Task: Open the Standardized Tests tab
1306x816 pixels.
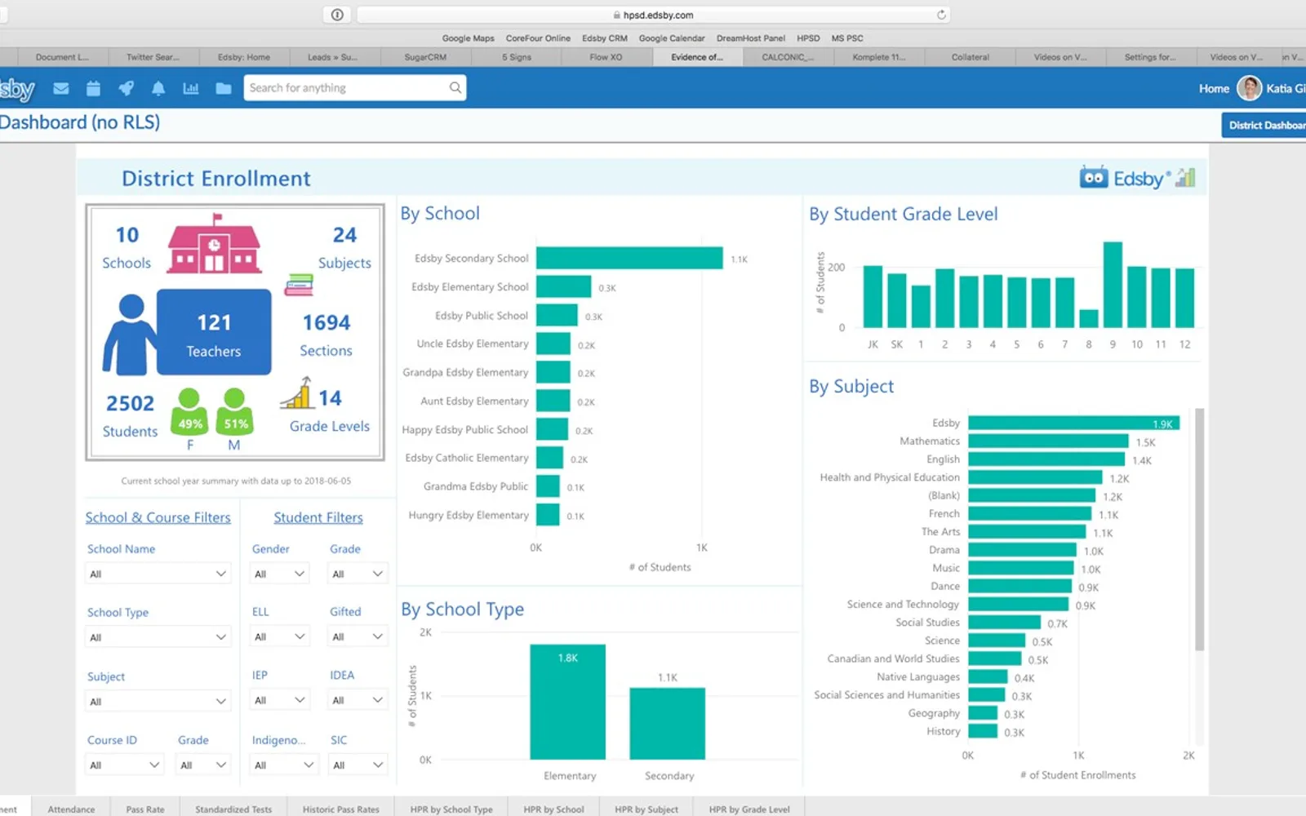Action: tap(233, 809)
